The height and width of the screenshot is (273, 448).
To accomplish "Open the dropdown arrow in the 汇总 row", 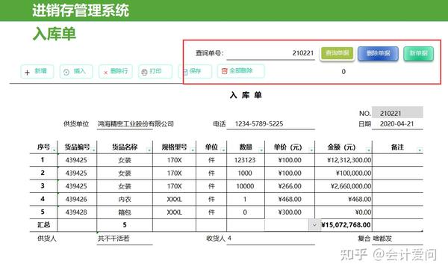I will (314, 225).
